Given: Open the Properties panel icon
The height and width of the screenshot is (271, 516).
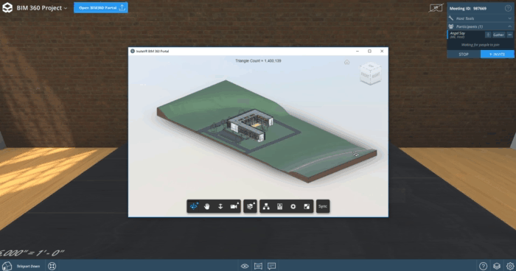Looking at the screenshot, I should pyautogui.click(x=279, y=206).
